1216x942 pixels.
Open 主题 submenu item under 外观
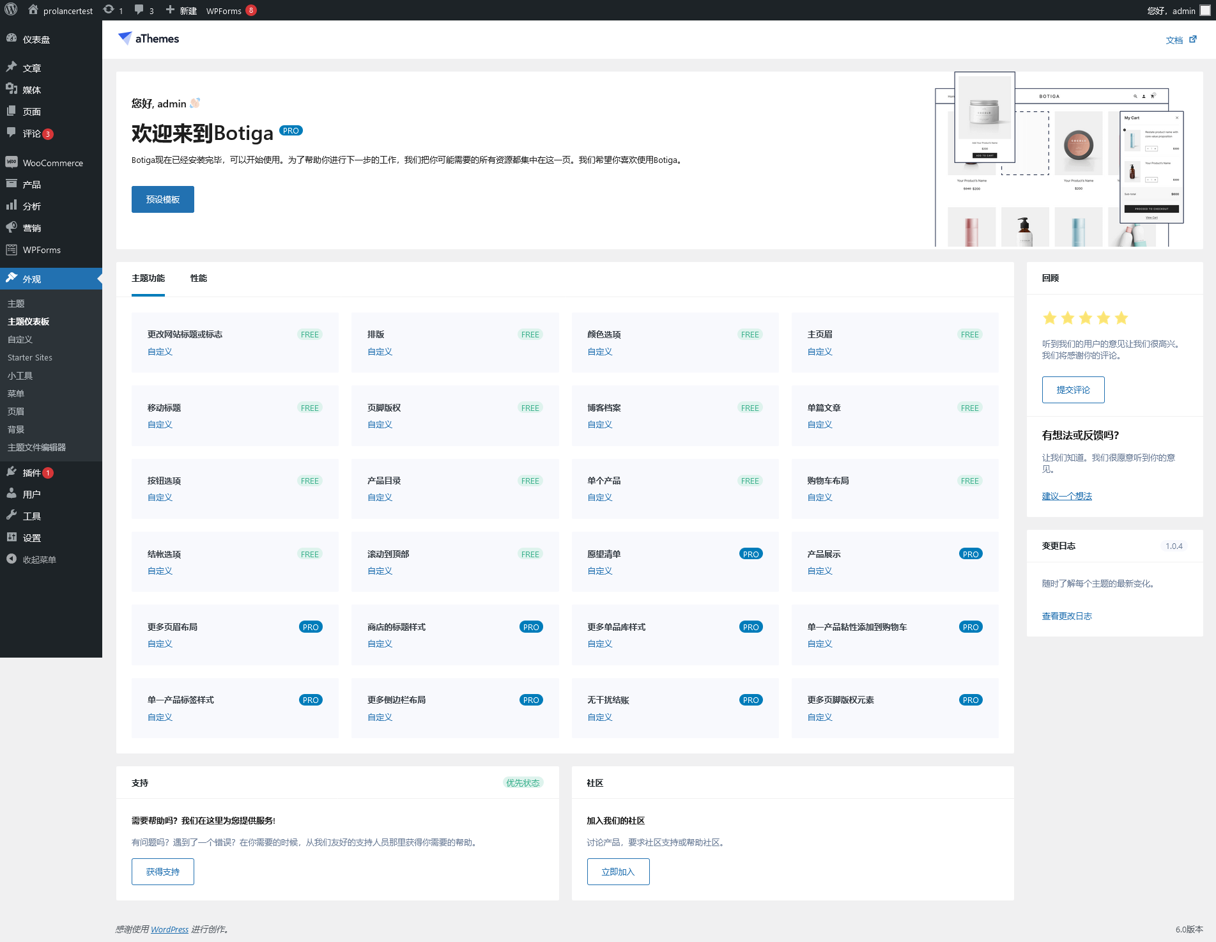point(16,304)
